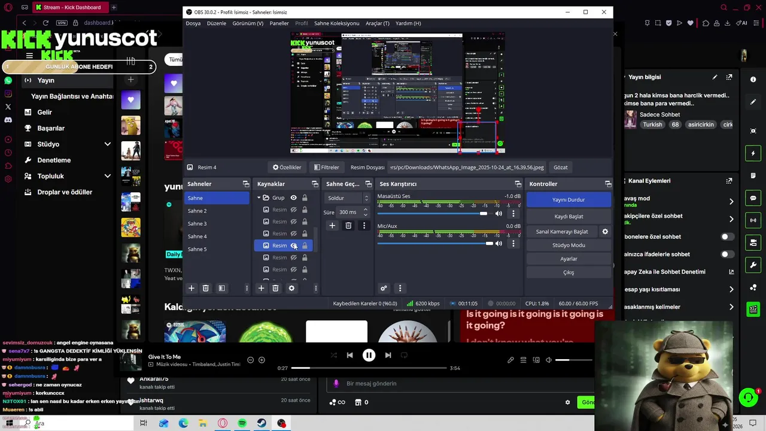The width and height of the screenshot is (766, 431).
Task: Open the Paneller menu
Action: [x=279, y=23]
